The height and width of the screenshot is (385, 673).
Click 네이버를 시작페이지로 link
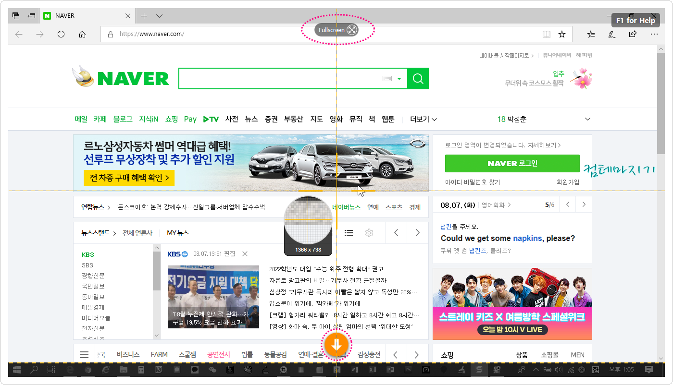pyautogui.click(x=507, y=56)
